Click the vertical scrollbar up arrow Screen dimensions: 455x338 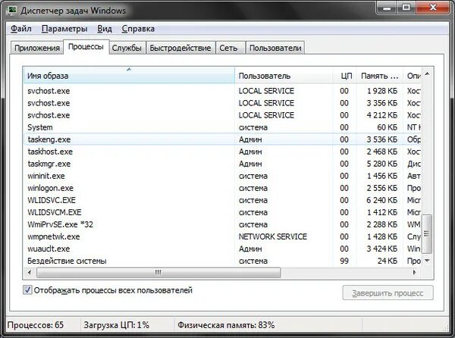[x=427, y=74]
